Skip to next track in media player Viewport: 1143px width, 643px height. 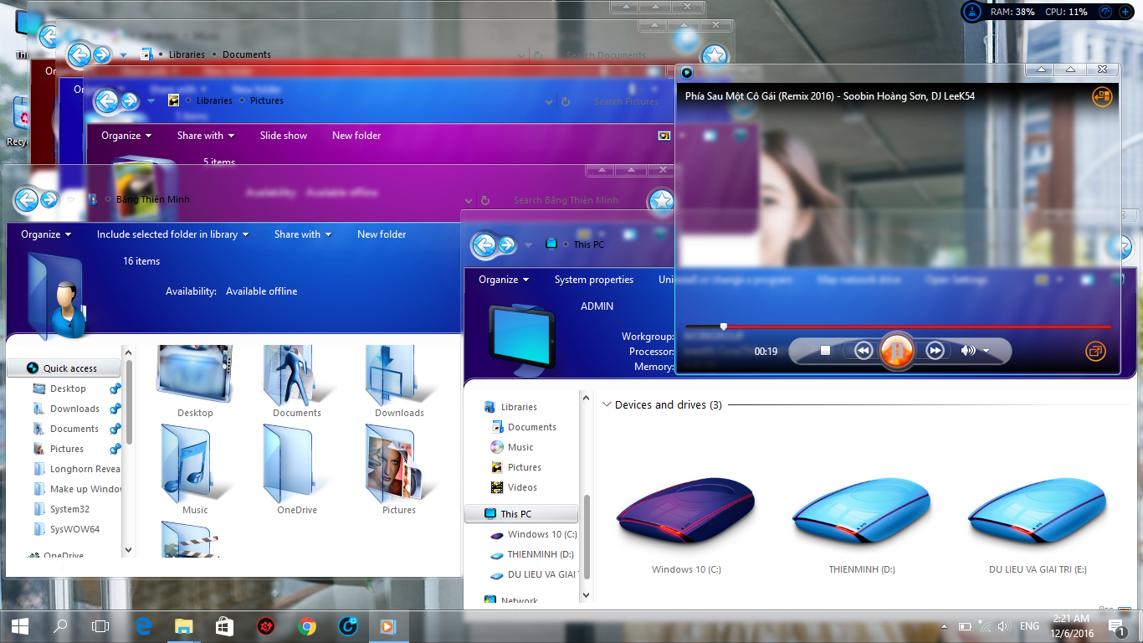tap(935, 351)
